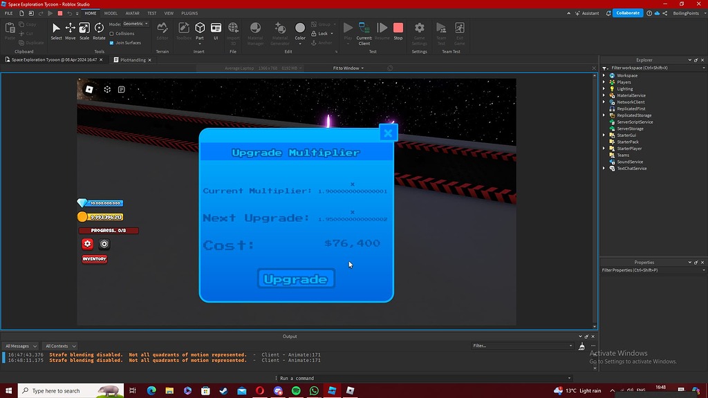The width and height of the screenshot is (708, 398).
Task: Select the Move tool
Action: pyautogui.click(x=70, y=29)
